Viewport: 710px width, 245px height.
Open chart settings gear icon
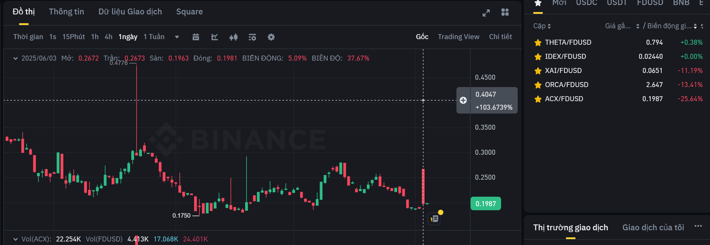pyautogui.click(x=271, y=37)
